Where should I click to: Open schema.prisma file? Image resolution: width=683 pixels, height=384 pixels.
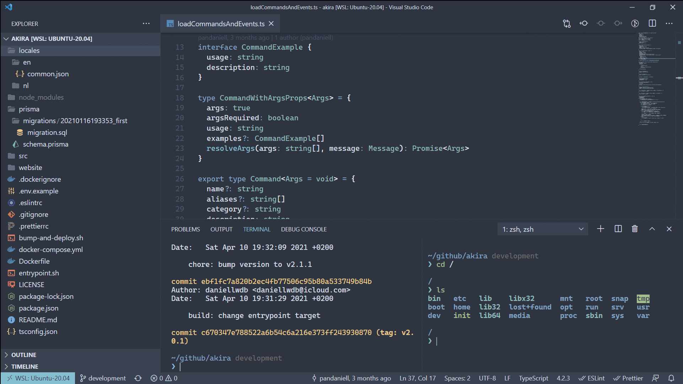tap(80, 144)
